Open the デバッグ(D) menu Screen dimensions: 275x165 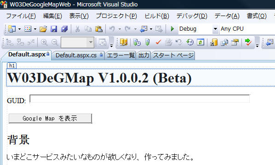point(192,16)
